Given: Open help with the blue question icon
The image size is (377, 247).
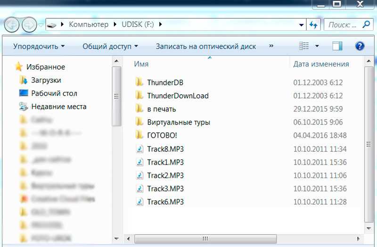Looking at the screenshot, I should 360,46.
